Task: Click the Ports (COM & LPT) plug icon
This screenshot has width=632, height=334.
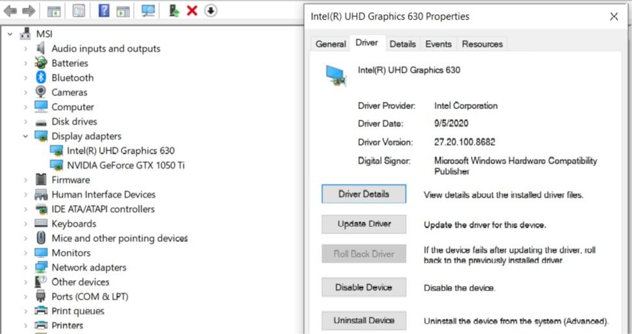Action: [x=41, y=296]
